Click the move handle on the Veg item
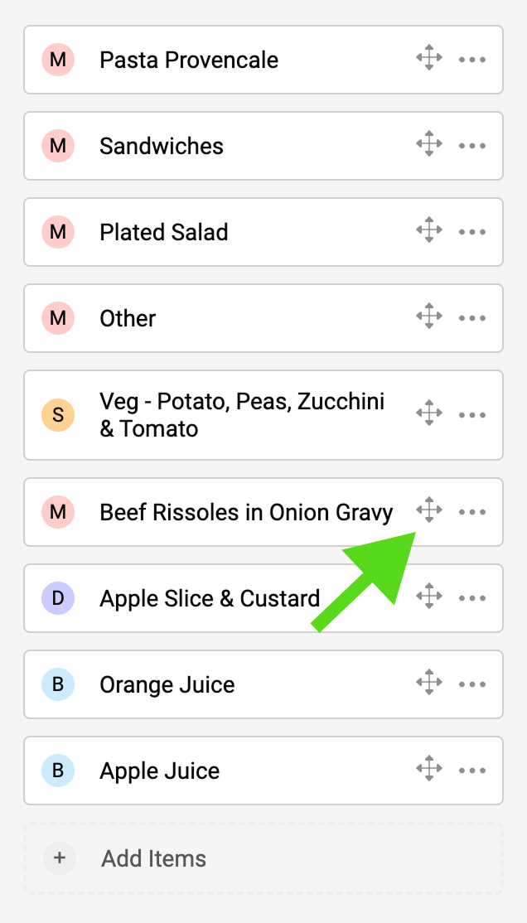The image size is (527, 923). pos(428,414)
